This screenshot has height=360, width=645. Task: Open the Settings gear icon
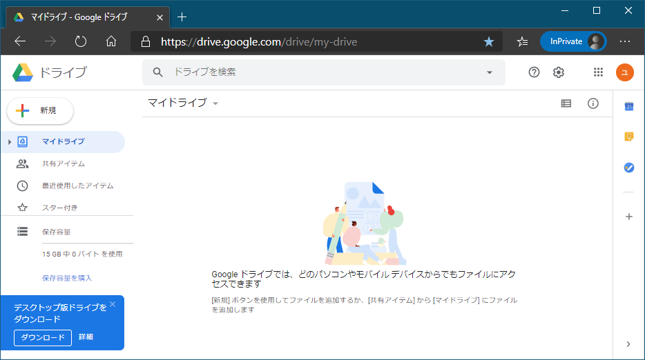558,72
